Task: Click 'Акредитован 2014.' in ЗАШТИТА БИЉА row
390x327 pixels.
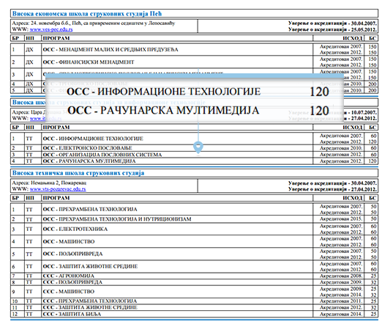Action: (341, 314)
